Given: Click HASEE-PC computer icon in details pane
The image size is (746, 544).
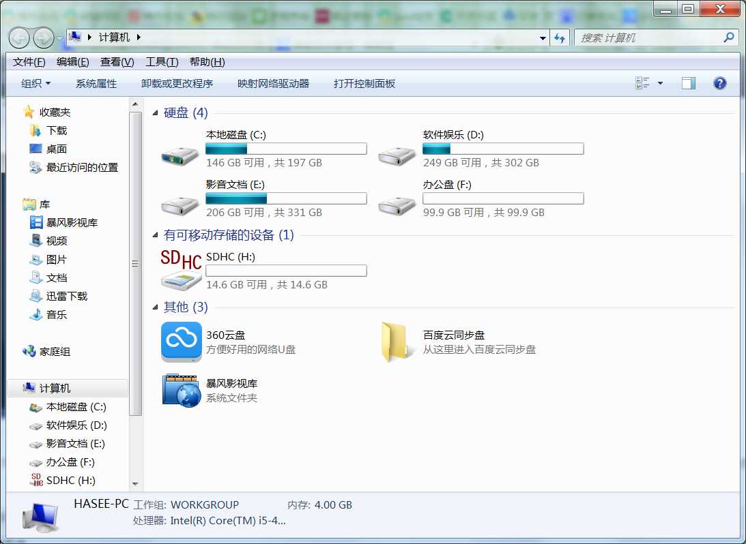Looking at the screenshot, I should pos(42,518).
